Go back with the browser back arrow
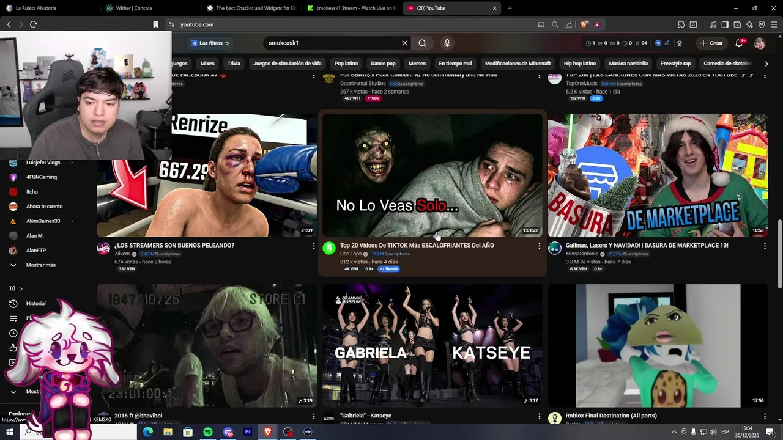783x440 pixels. (9, 24)
